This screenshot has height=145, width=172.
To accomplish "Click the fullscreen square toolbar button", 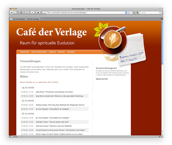I will click(x=21, y=13).
